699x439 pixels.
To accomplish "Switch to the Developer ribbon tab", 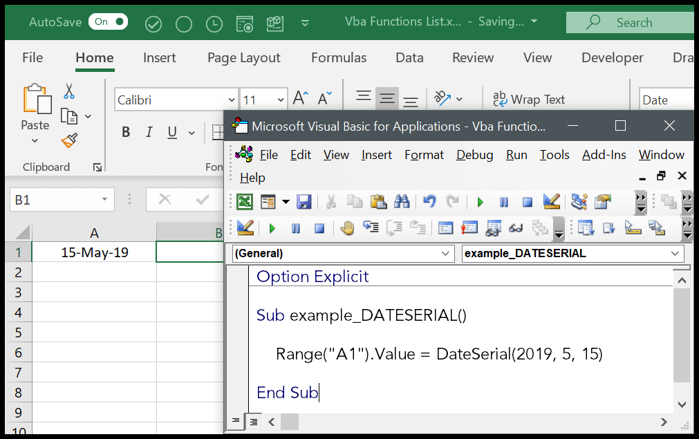I will [611, 57].
